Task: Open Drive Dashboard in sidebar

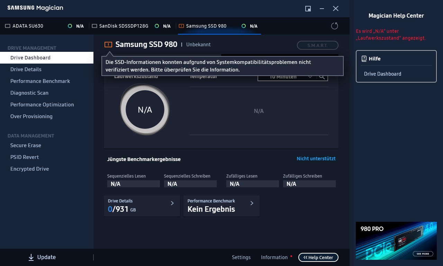Action: click(x=47, y=58)
